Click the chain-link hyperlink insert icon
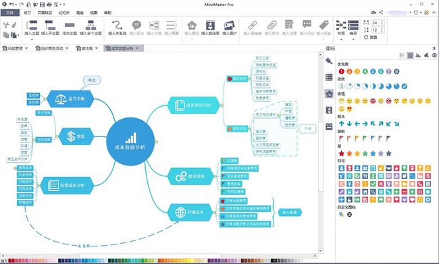Viewport: 439px width, 264px height. click(253, 25)
